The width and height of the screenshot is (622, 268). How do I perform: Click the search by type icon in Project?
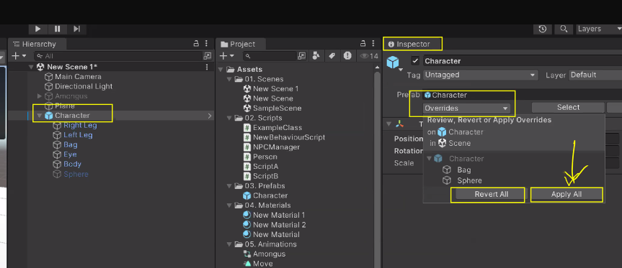tap(316, 56)
